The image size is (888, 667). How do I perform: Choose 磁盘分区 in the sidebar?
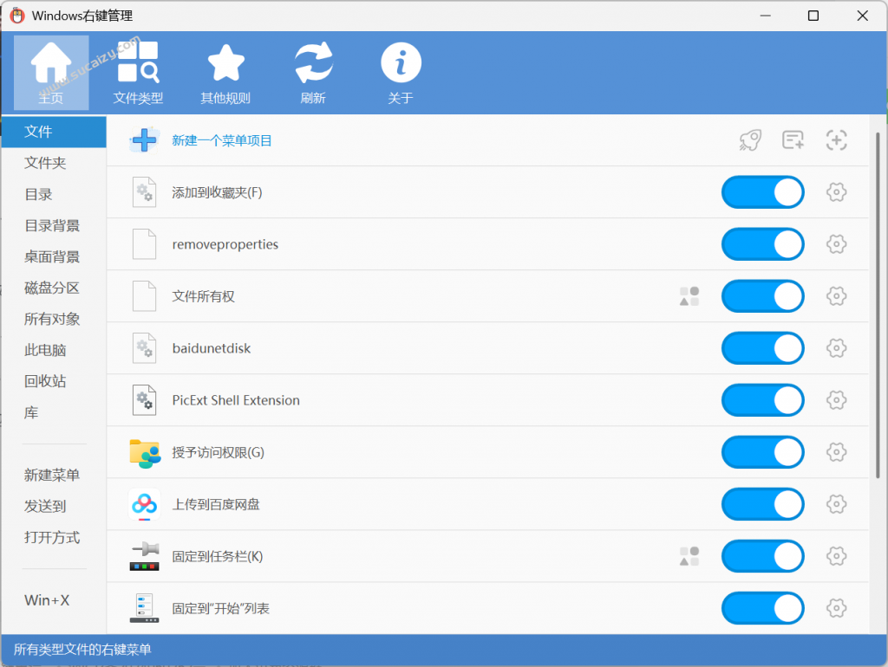click(x=54, y=288)
